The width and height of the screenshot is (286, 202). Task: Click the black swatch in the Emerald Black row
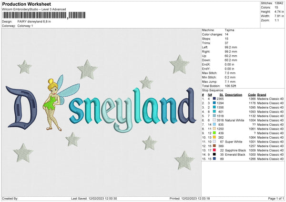214,154
